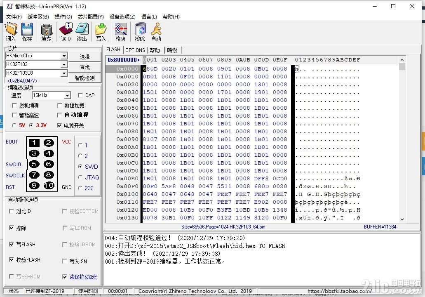Open the 语言(L) menu
Image resolution: width=425 pixels, height=297 pixels.
point(149,17)
